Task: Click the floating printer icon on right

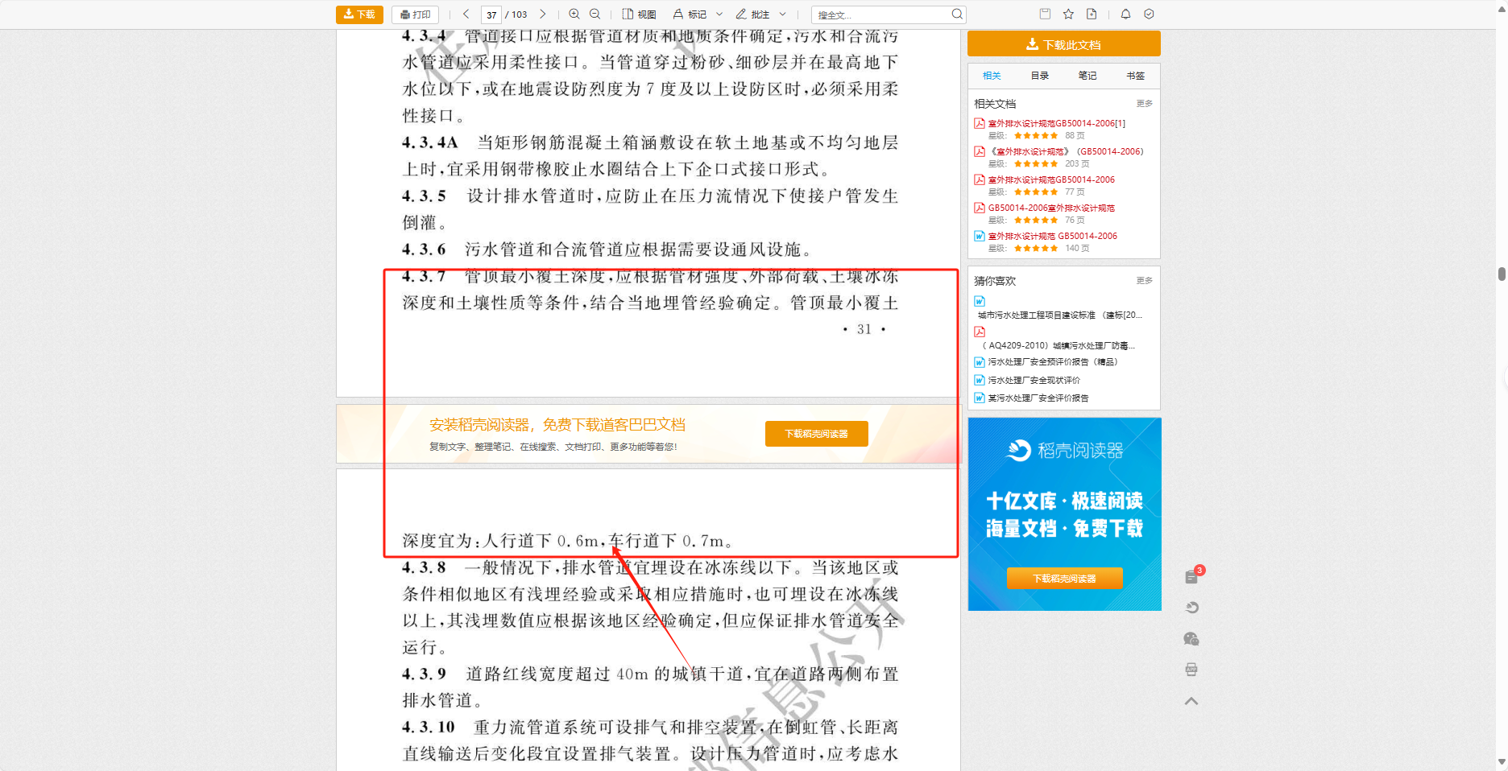Action: click(x=1192, y=670)
